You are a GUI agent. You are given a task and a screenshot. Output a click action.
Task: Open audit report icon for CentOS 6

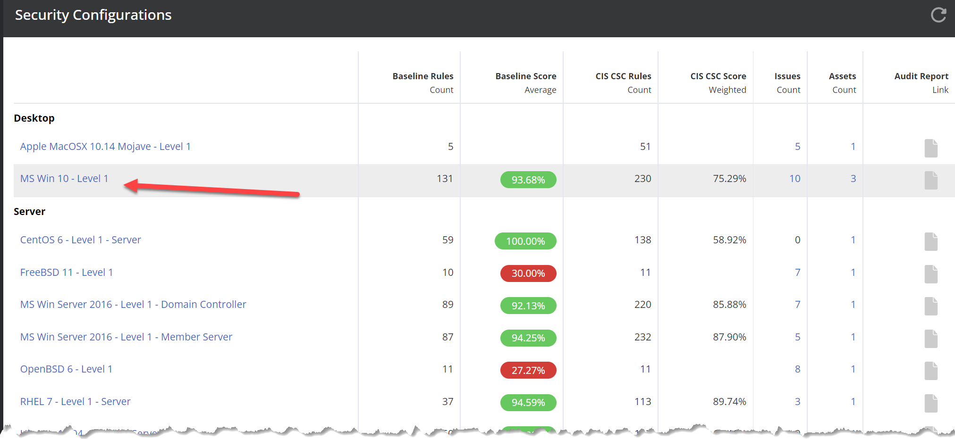tap(930, 241)
